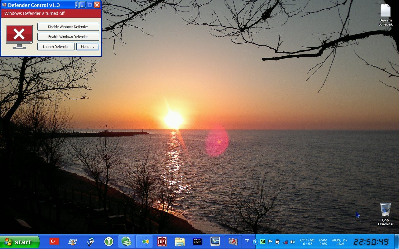Screen dimensions: 399x249
Task: Open the Start menu
Action: point(20,242)
